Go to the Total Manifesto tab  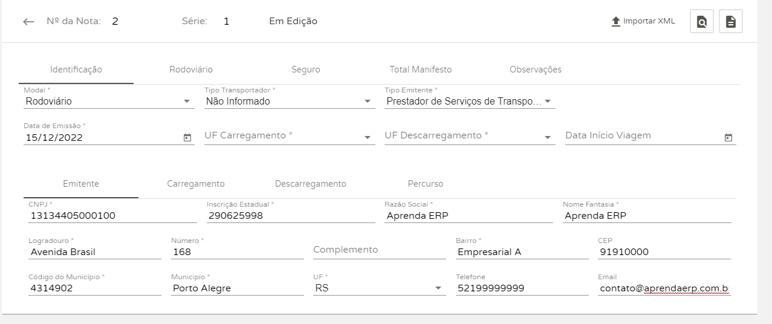(x=421, y=70)
